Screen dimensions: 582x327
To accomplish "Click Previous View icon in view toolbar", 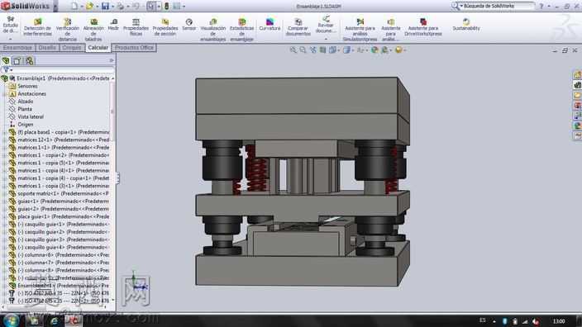I will click(312, 50).
